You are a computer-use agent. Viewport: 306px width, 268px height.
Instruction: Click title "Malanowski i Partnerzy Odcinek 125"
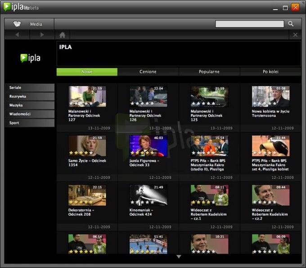click(x=207, y=115)
